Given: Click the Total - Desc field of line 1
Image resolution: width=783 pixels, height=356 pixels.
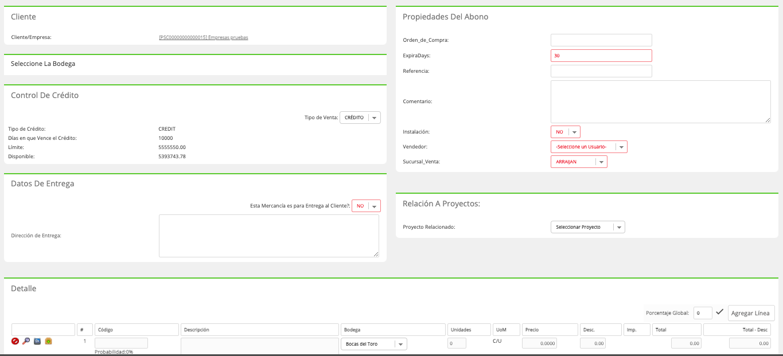Looking at the screenshot, I should click(750, 343).
